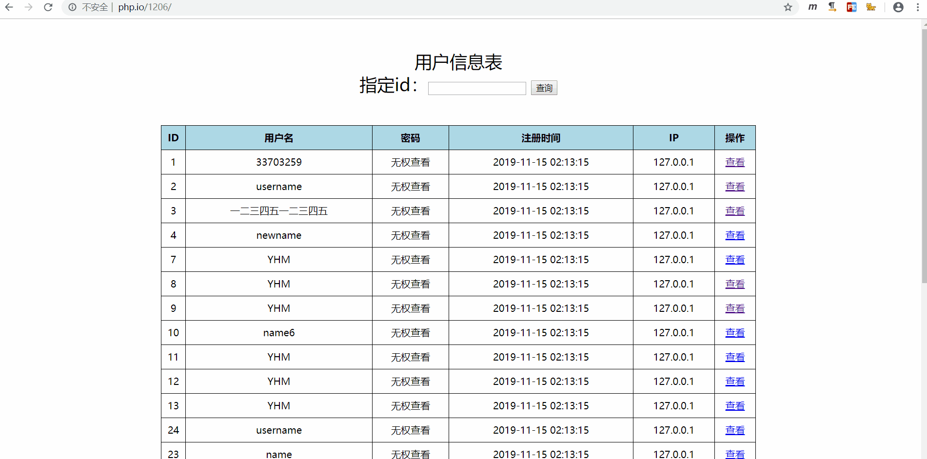Select the 一二三四五一二三四五 username cell
The image size is (927, 459).
click(279, 211)
